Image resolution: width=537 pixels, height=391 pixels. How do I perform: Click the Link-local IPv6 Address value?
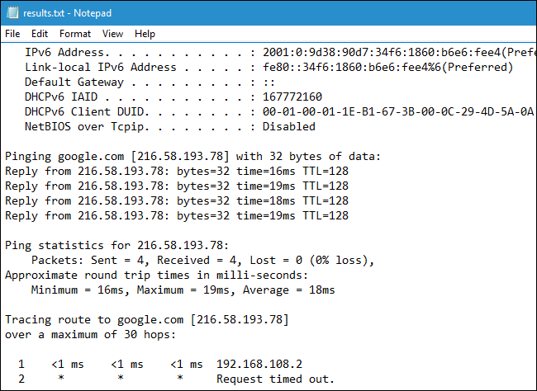click(x=387, y=67)
